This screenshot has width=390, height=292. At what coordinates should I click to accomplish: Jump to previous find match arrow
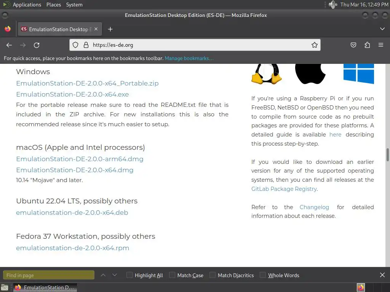point(103,275)
